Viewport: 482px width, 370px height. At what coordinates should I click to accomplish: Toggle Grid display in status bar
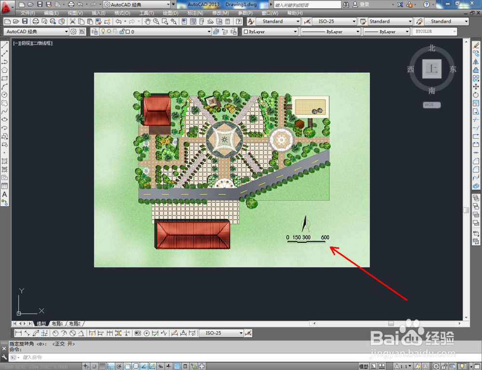pos(102,366)
